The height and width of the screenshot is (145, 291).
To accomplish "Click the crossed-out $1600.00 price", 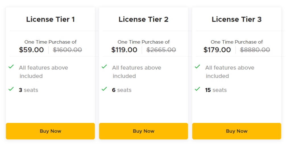I will click(x=67, y=50).
